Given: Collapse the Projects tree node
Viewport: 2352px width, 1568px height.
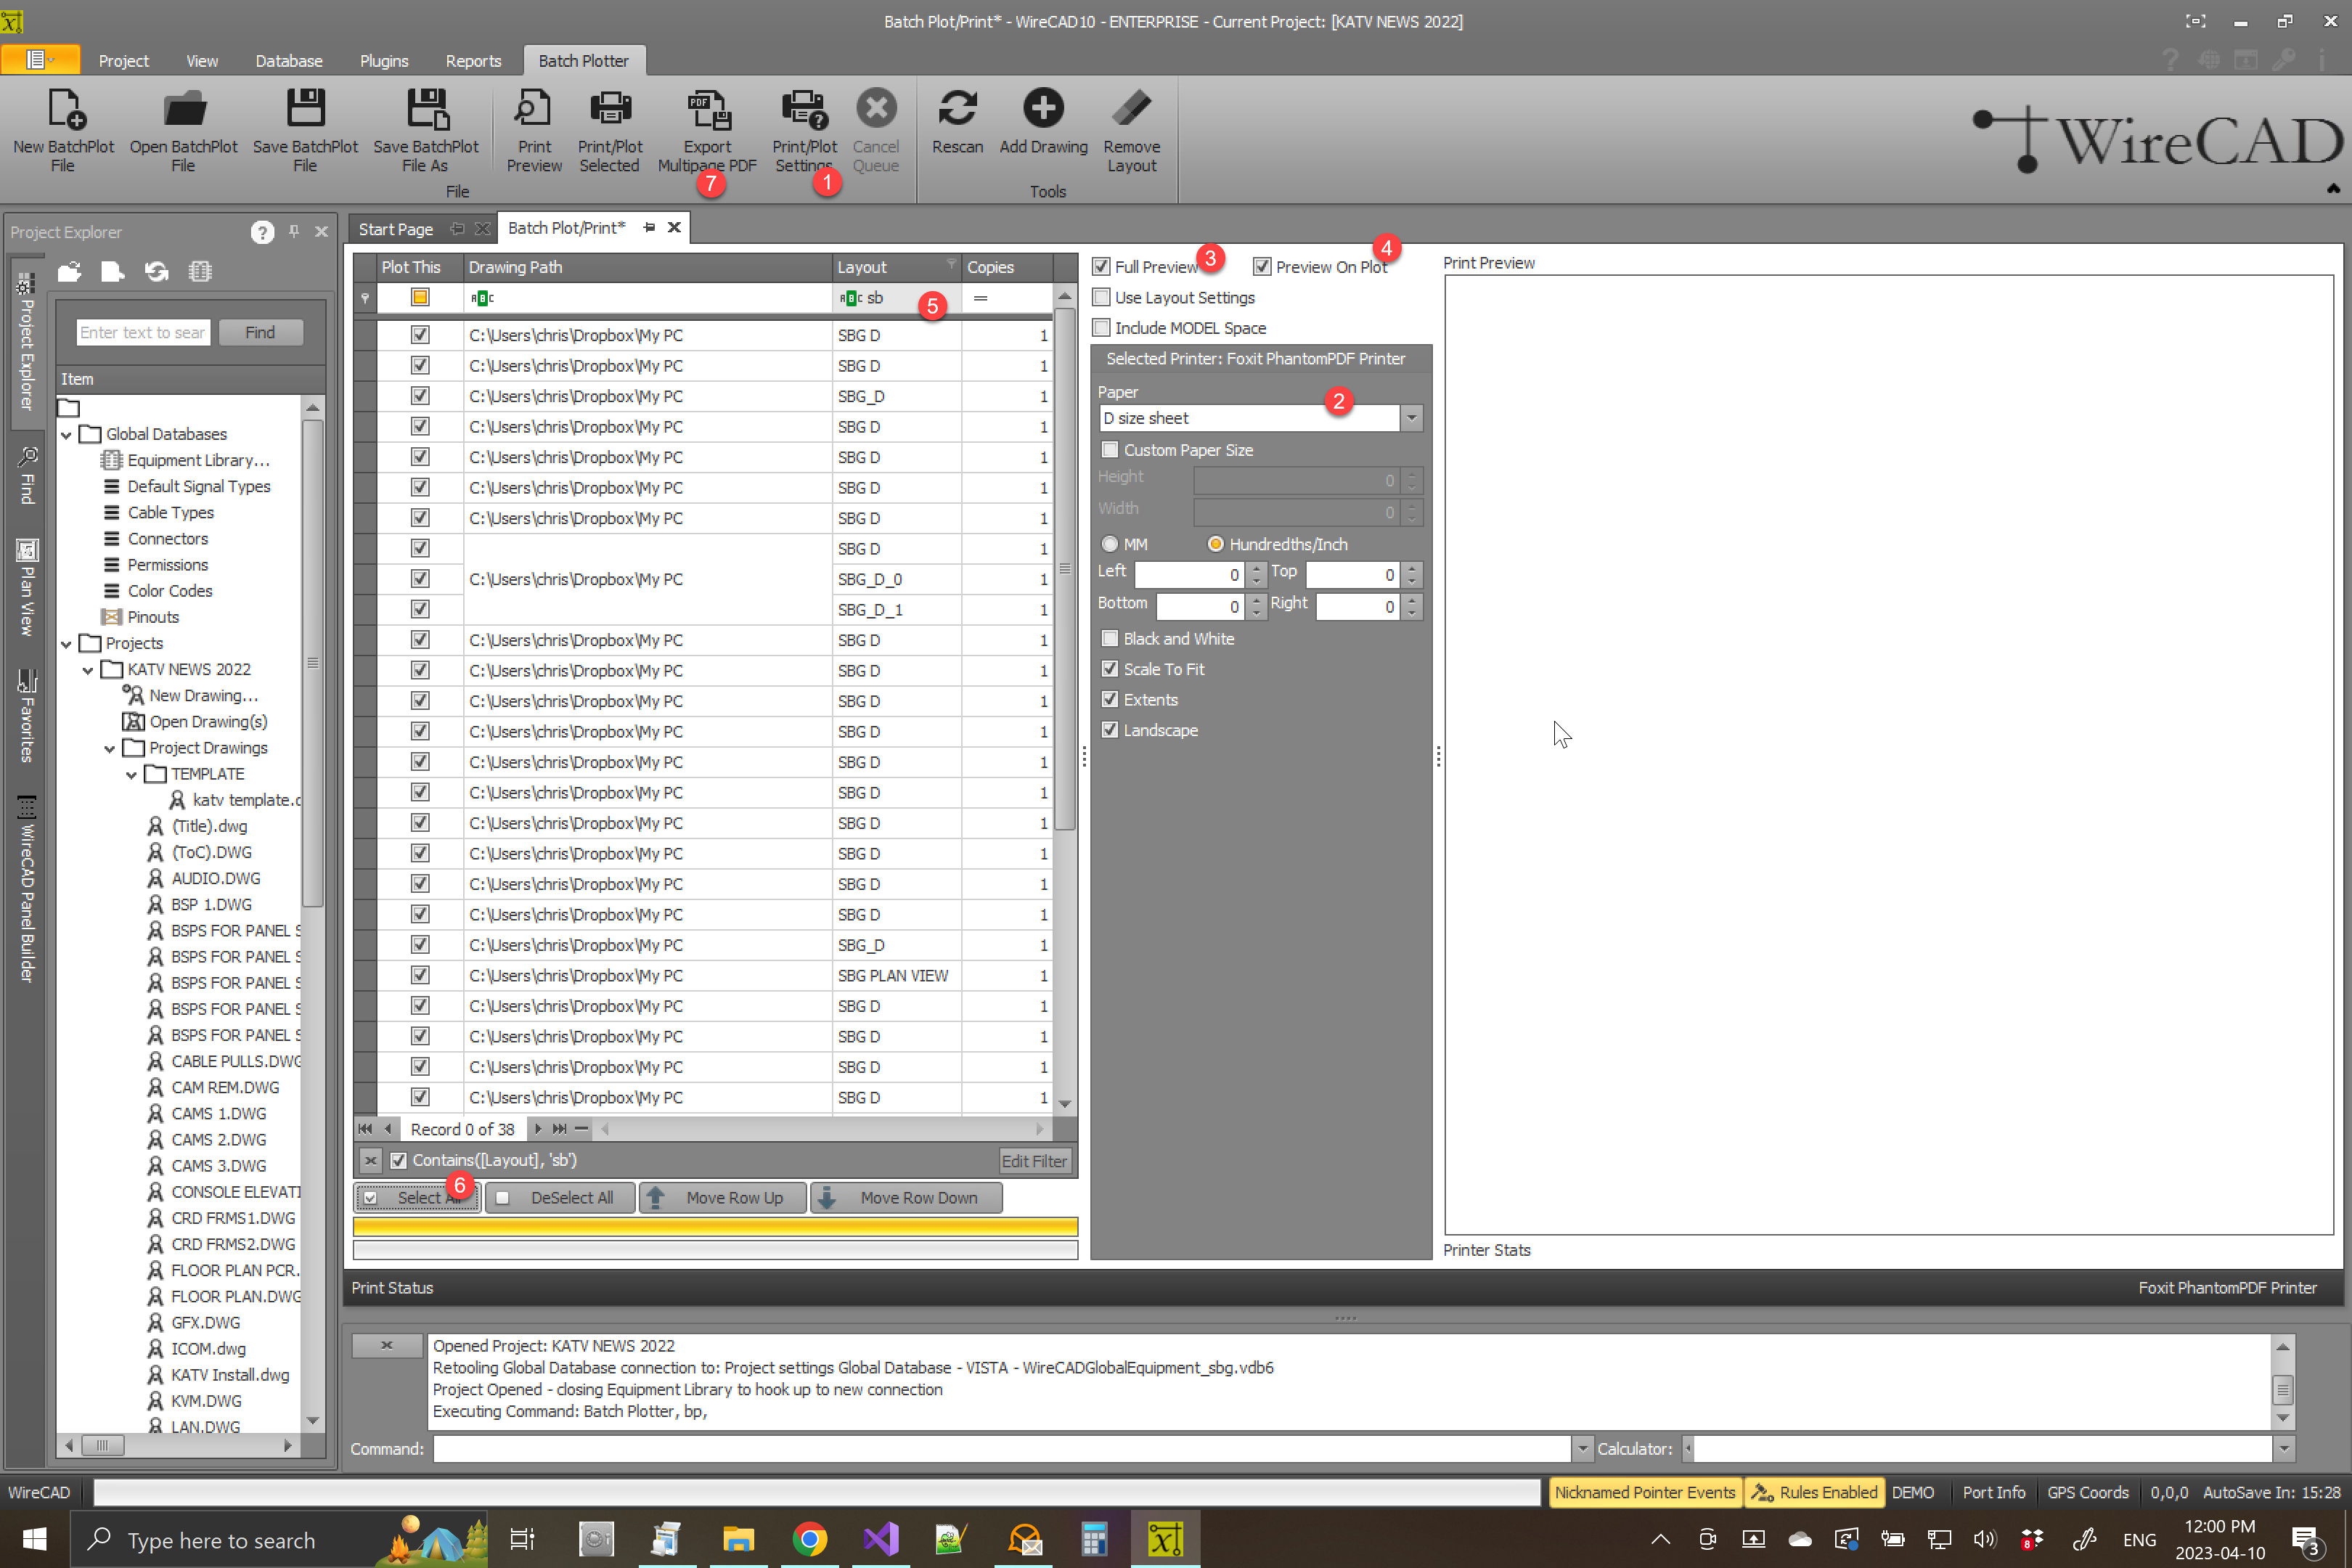Looking at the screenshot, I should pyautogui.click(x=67, y=643).
